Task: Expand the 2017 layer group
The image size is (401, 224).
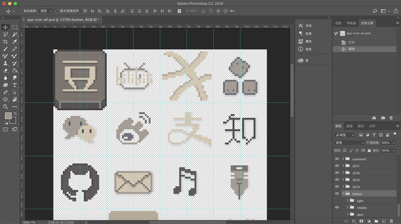Action: pyautogui.click(x=343, y=166)
